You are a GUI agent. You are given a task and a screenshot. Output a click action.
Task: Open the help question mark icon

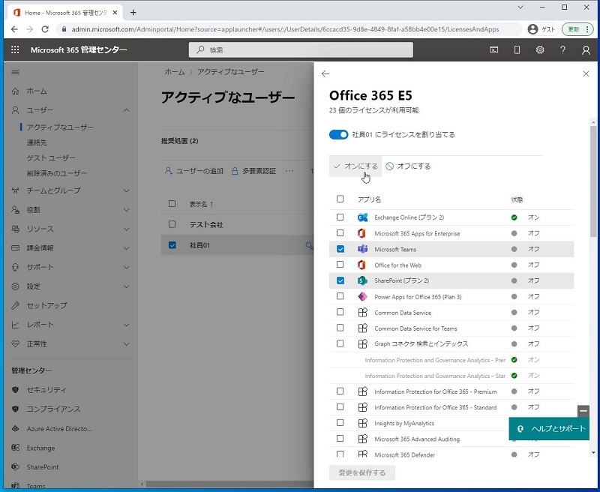tap(563, 49)
